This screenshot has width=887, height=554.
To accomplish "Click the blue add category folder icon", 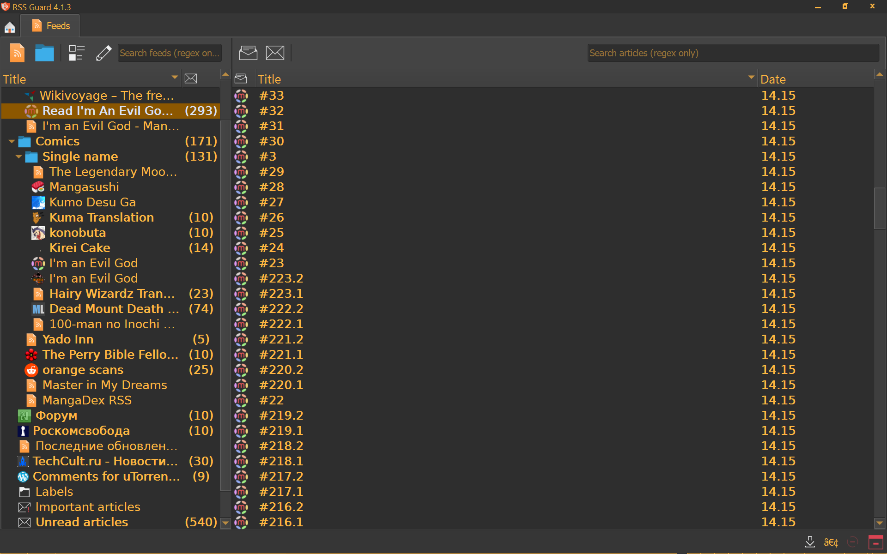I will [44, 53].
